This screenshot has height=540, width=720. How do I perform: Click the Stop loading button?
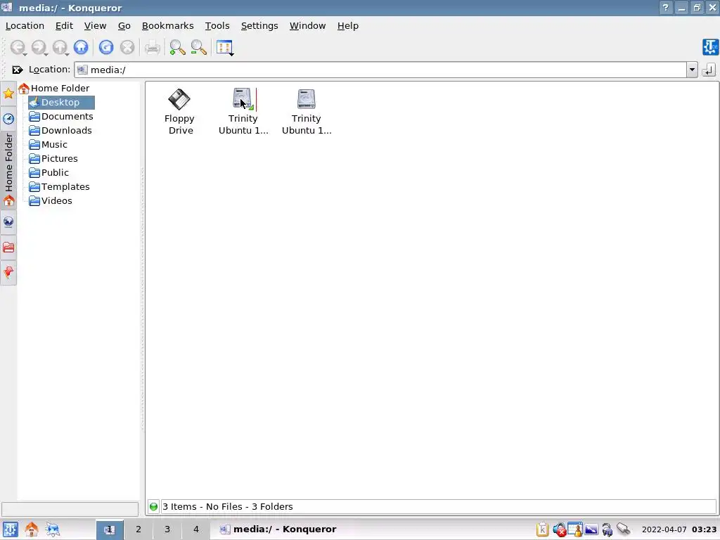click(127, 47)
